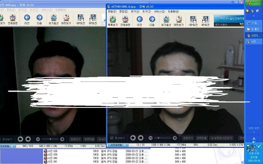
Task: Open 보기(V) menu in front window
Action: pyautogui.click(x=135, y=11)
